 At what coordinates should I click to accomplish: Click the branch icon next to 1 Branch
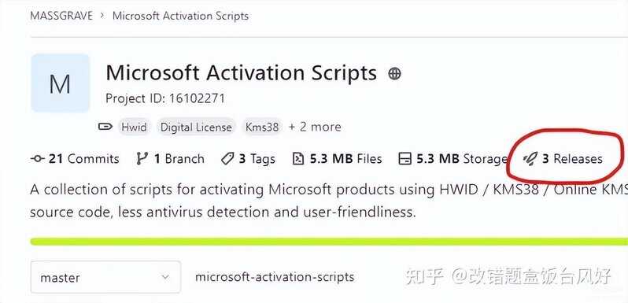click(x=142, y=159)
